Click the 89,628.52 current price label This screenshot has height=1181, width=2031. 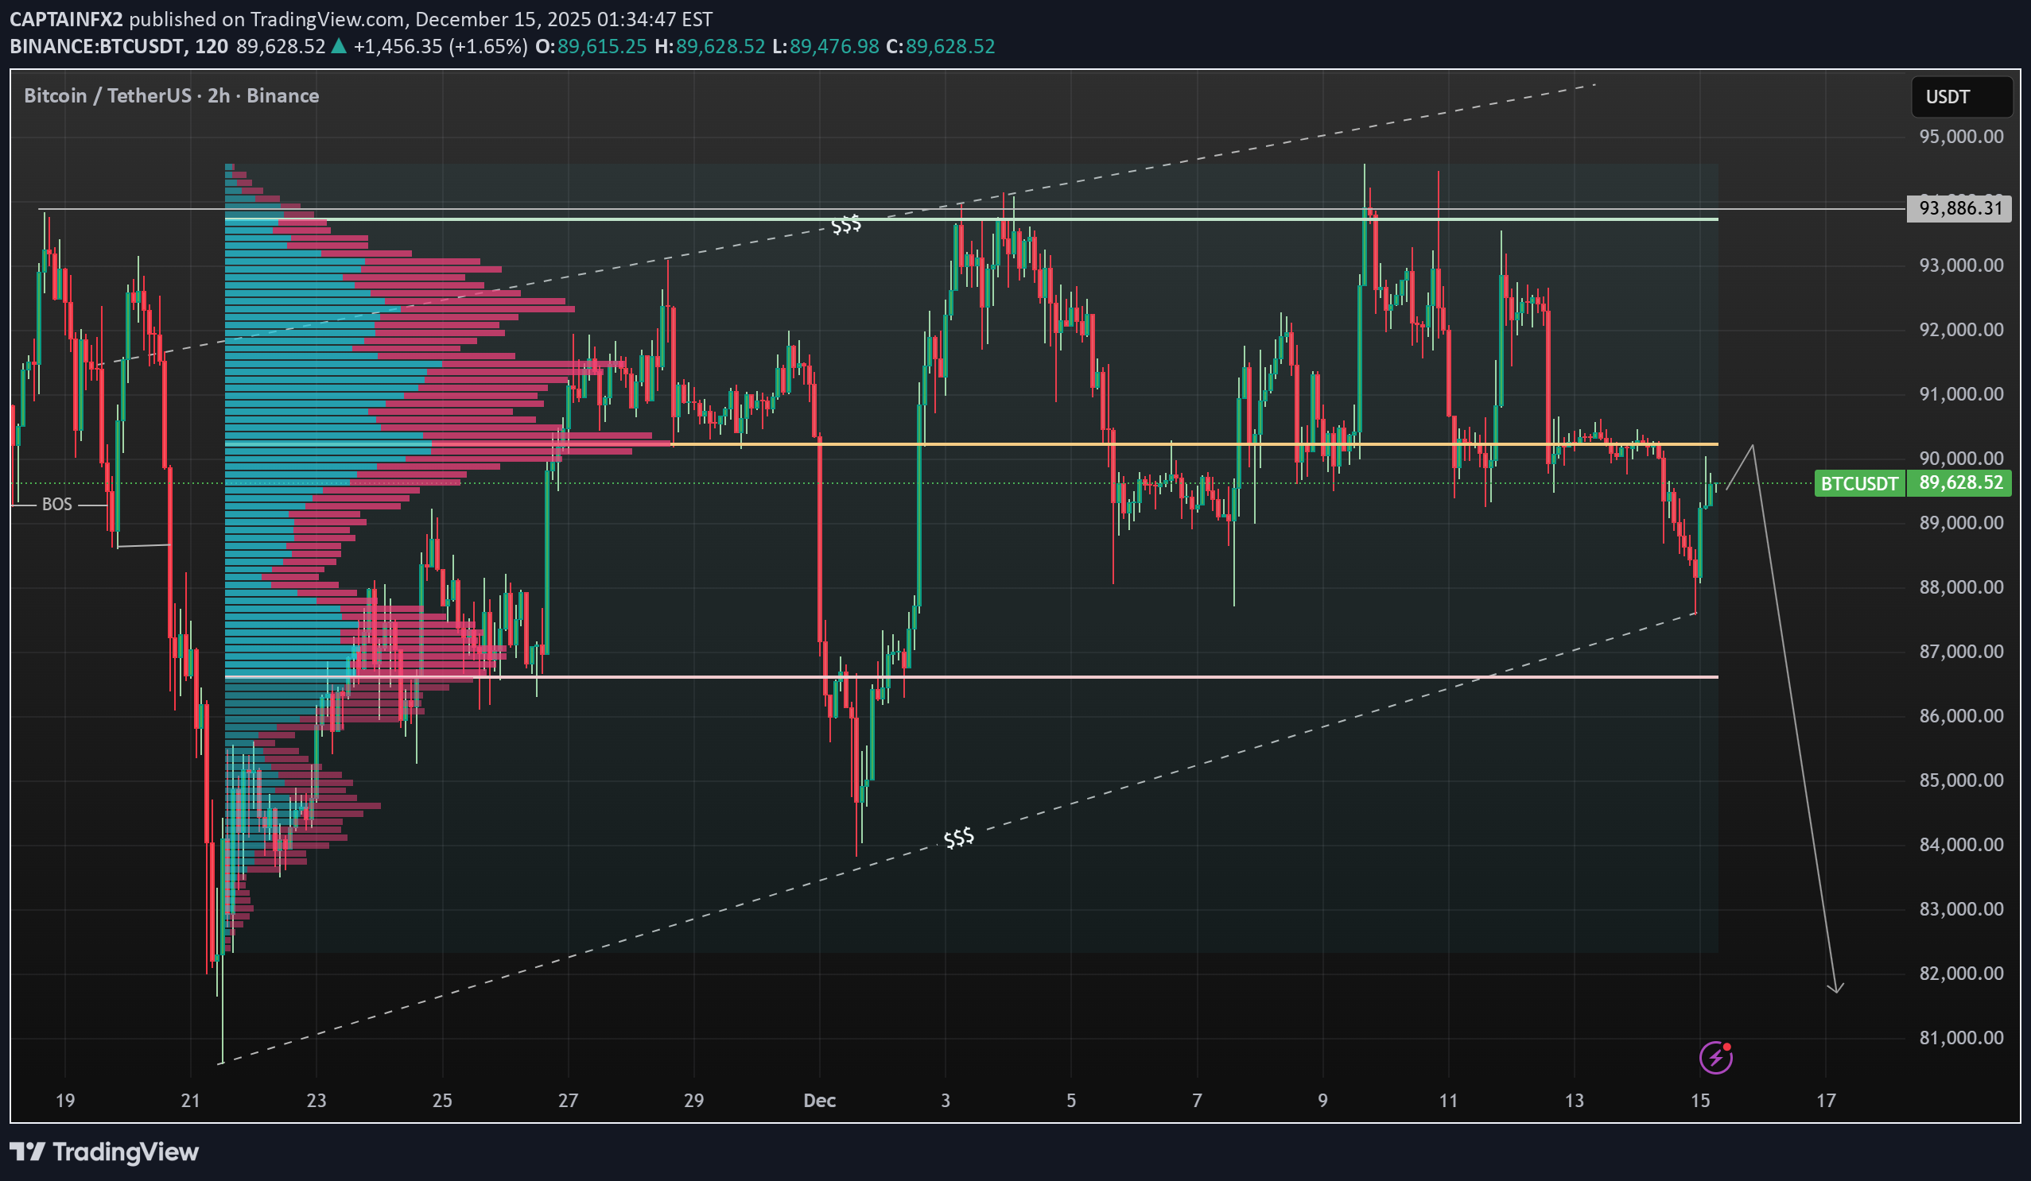point(1960,483)
